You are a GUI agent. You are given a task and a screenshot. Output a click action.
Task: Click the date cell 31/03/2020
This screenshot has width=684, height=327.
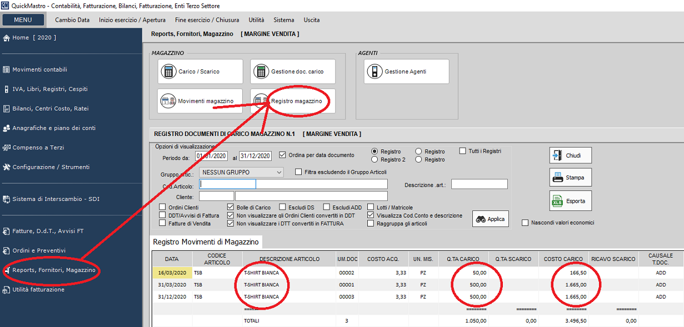point(172,285)
